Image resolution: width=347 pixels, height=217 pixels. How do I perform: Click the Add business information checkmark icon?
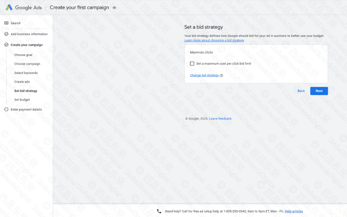coord(6,34)
